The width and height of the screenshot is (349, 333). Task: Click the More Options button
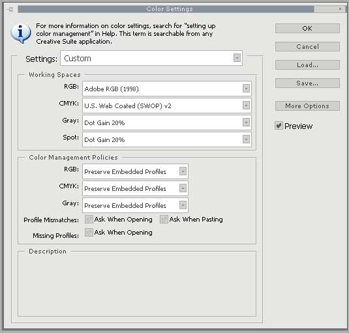coord(307,106)
